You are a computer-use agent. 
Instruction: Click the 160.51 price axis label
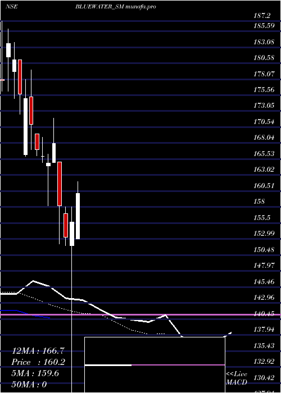point(264,185)
